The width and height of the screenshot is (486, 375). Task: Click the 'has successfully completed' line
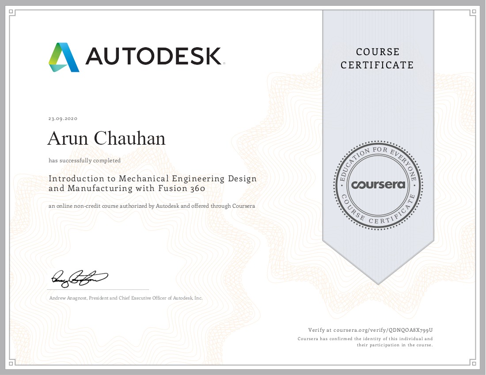[85, 160]
